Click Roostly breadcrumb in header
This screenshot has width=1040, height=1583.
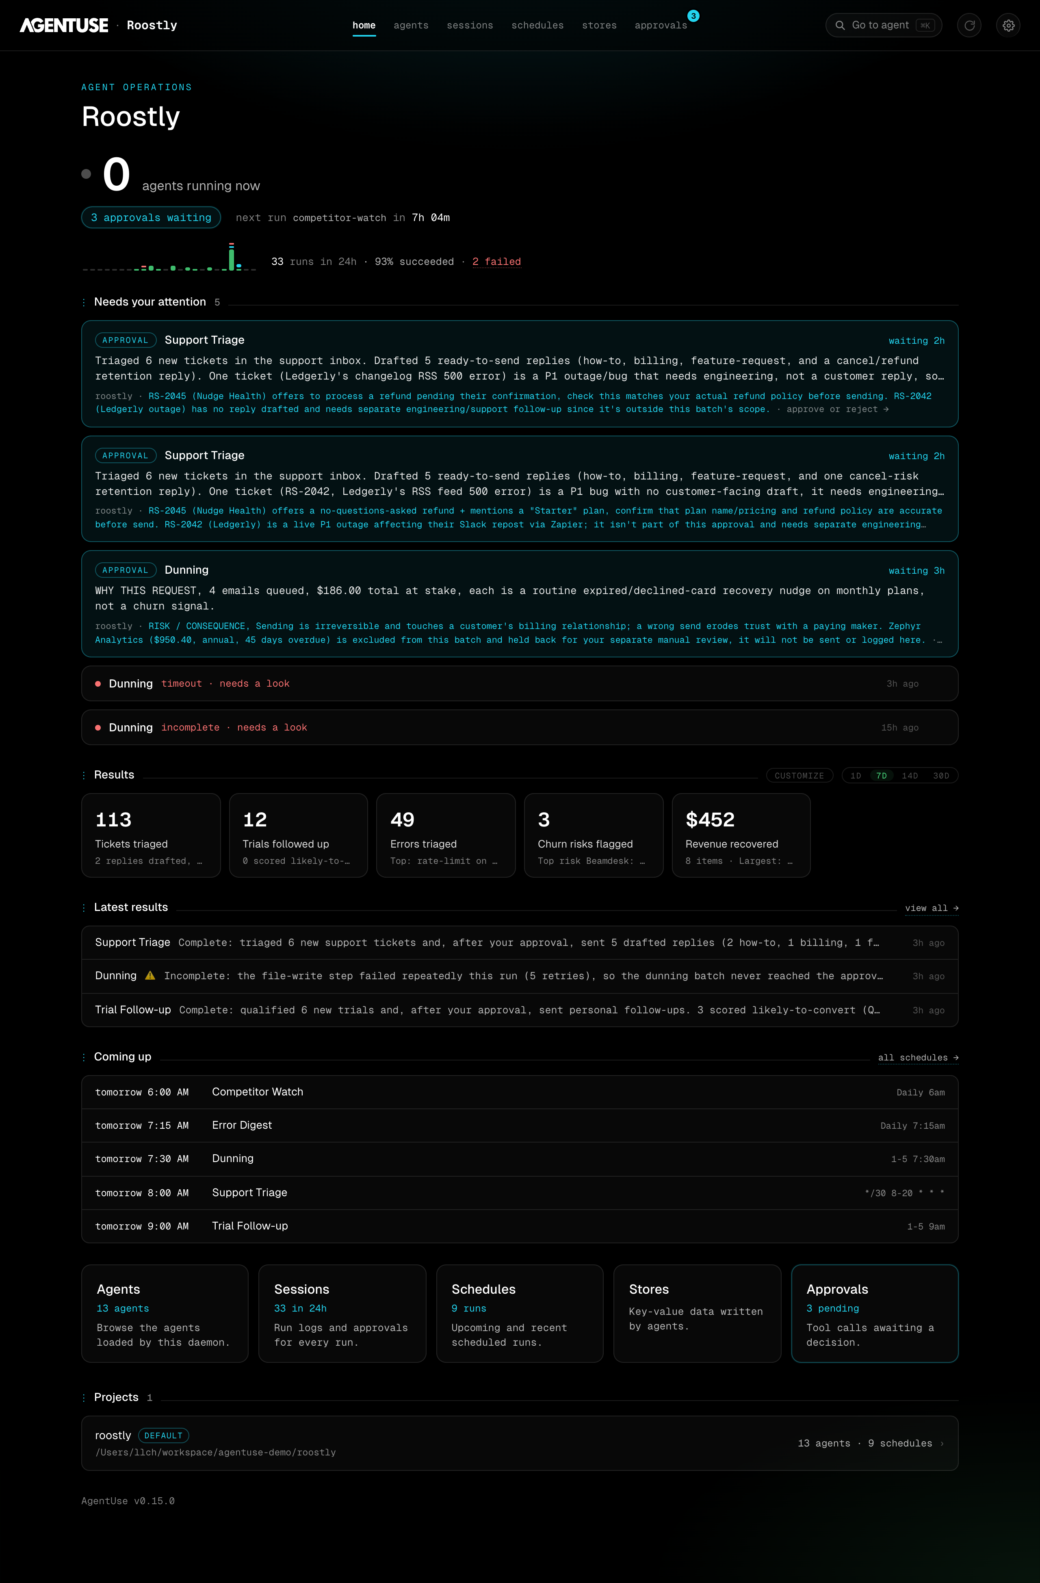coord(152,25)
